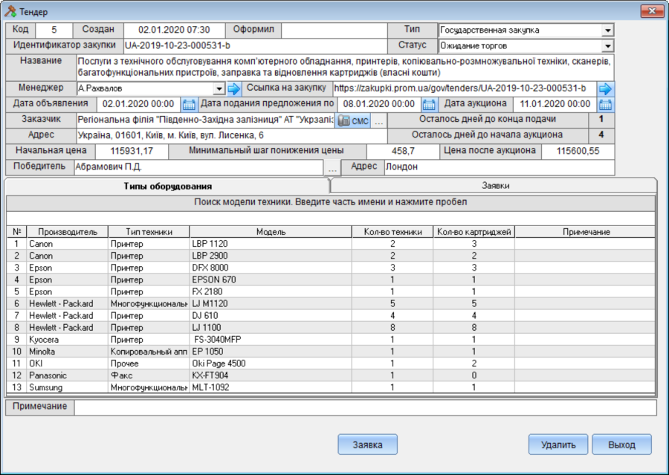Select the EP 1050 model cell
The height and width of the screenshot is (475, 669).
point(271,352)
